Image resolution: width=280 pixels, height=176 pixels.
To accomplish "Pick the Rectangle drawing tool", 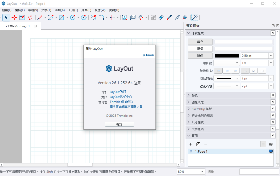I will (62, 17).
